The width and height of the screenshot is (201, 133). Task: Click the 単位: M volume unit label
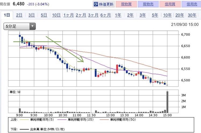click(15, 92)
